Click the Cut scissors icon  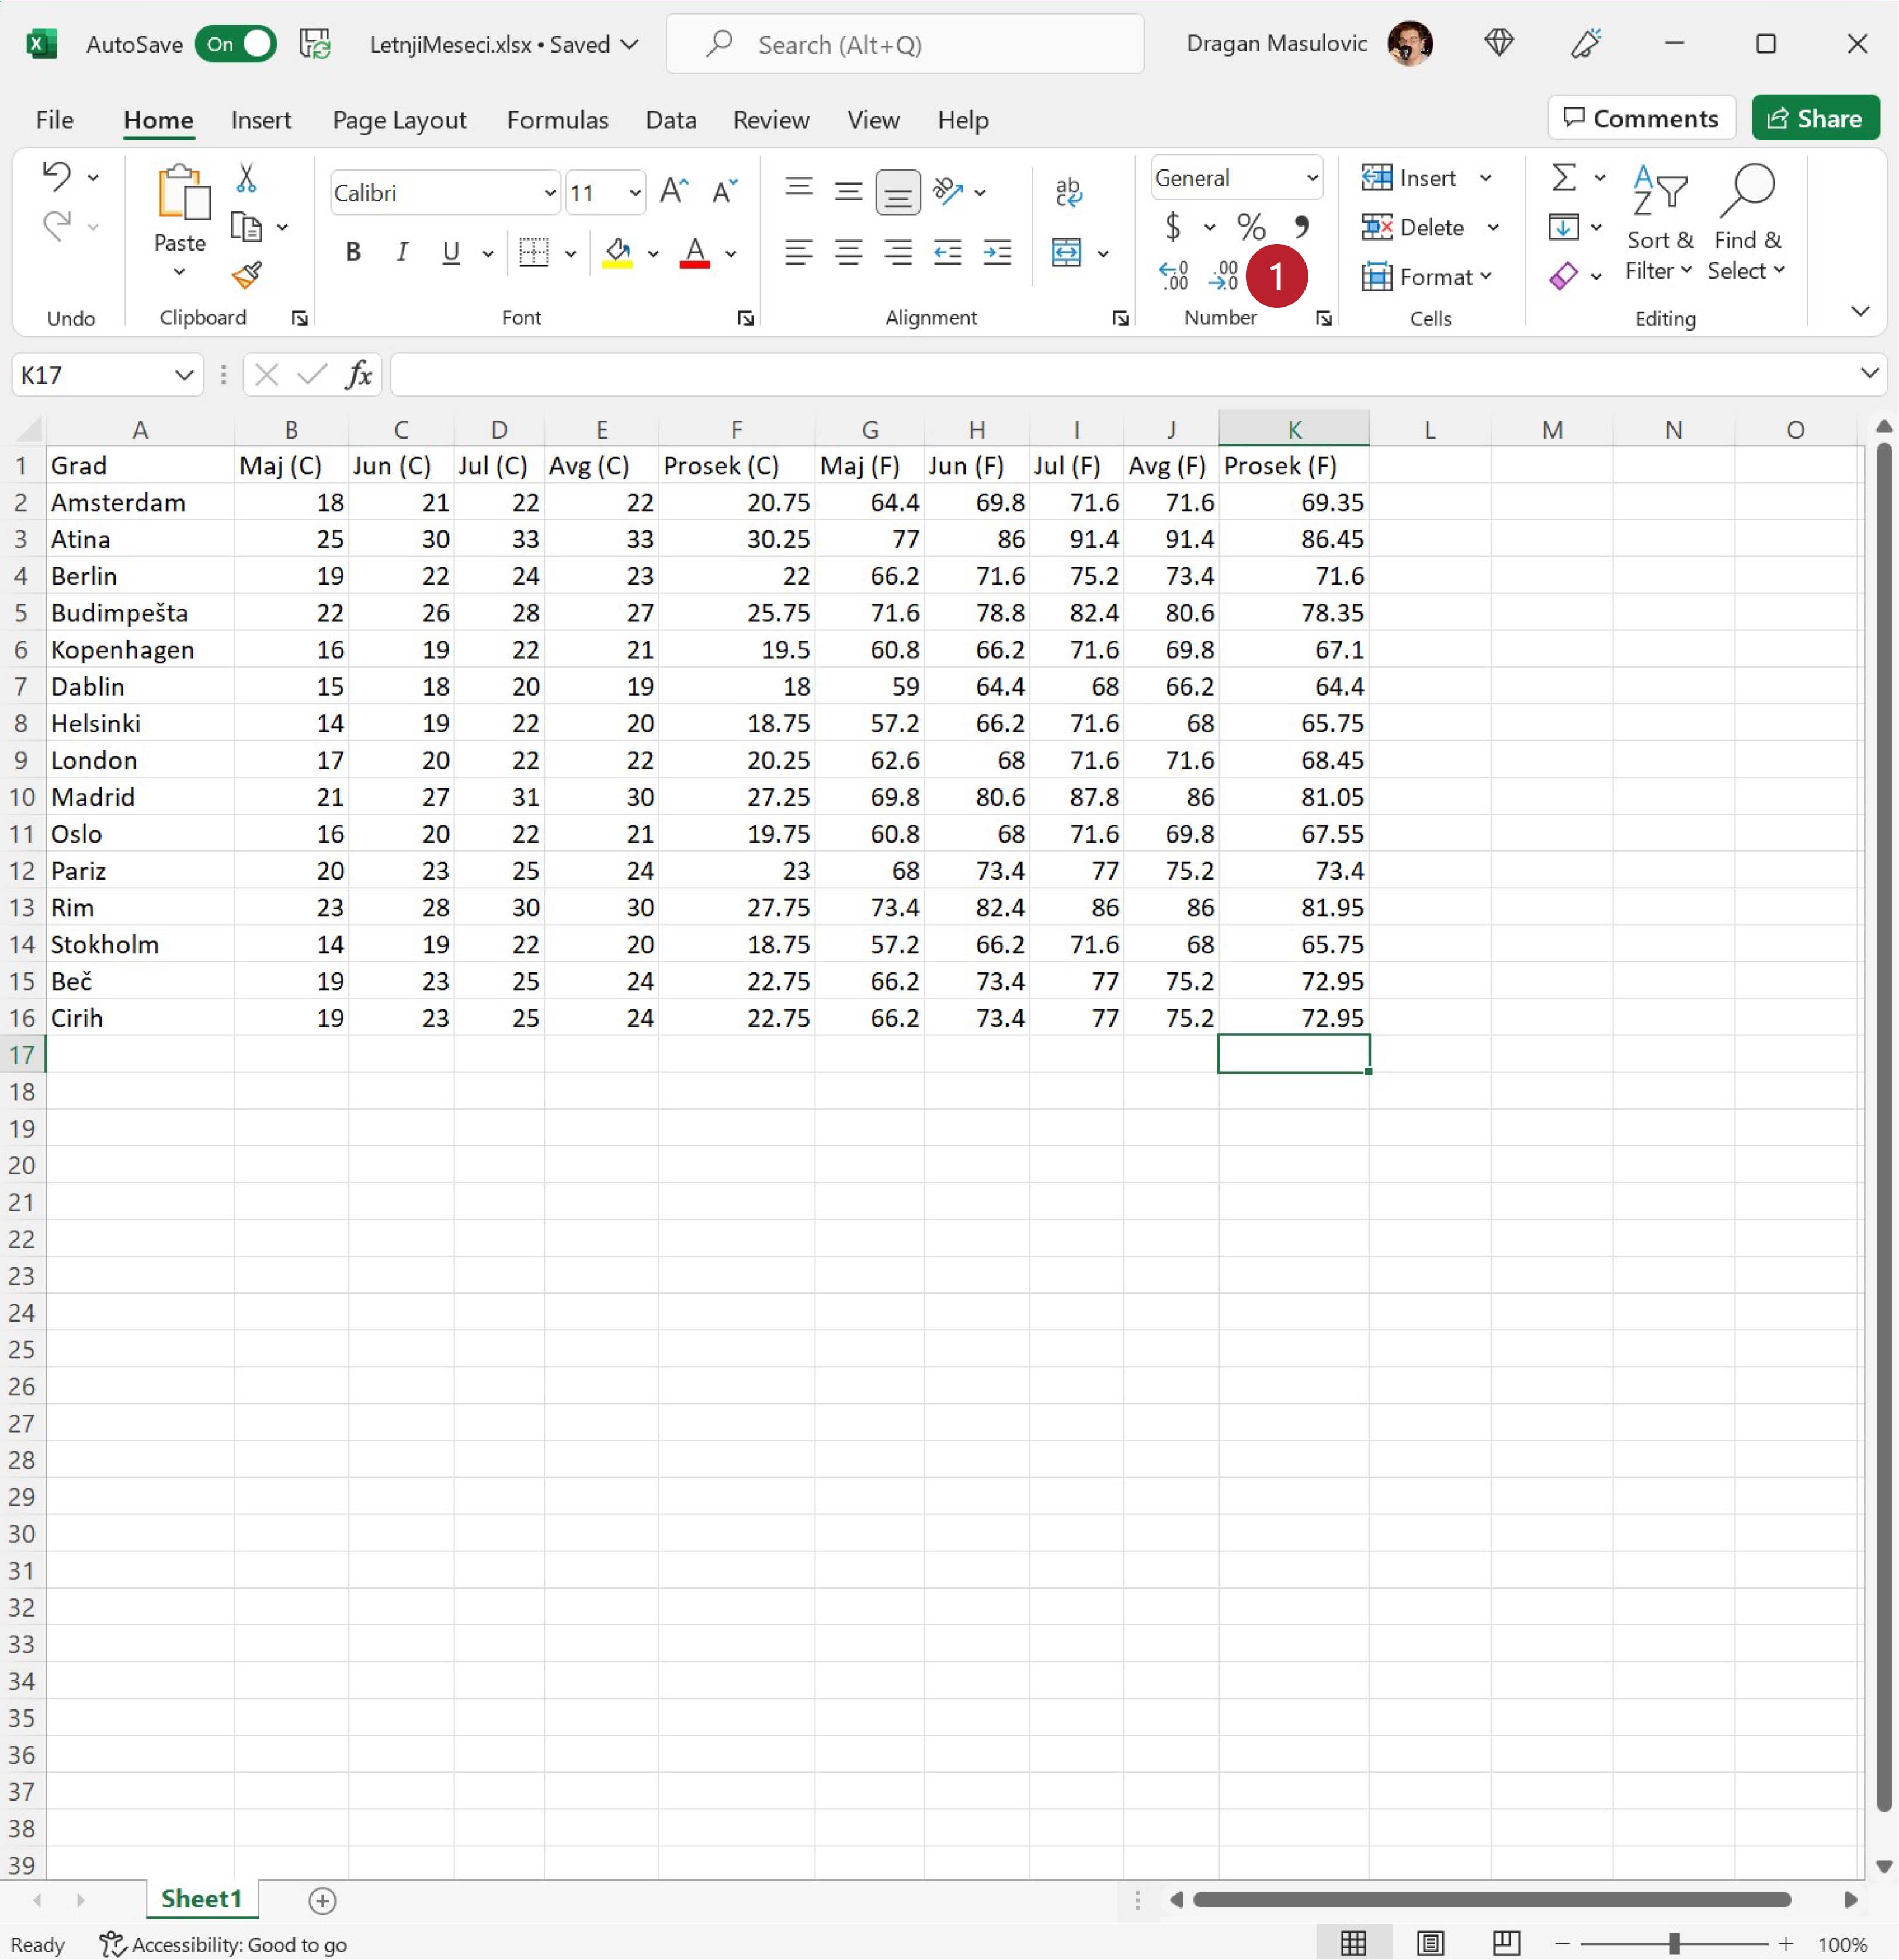[x=246, y=178]
